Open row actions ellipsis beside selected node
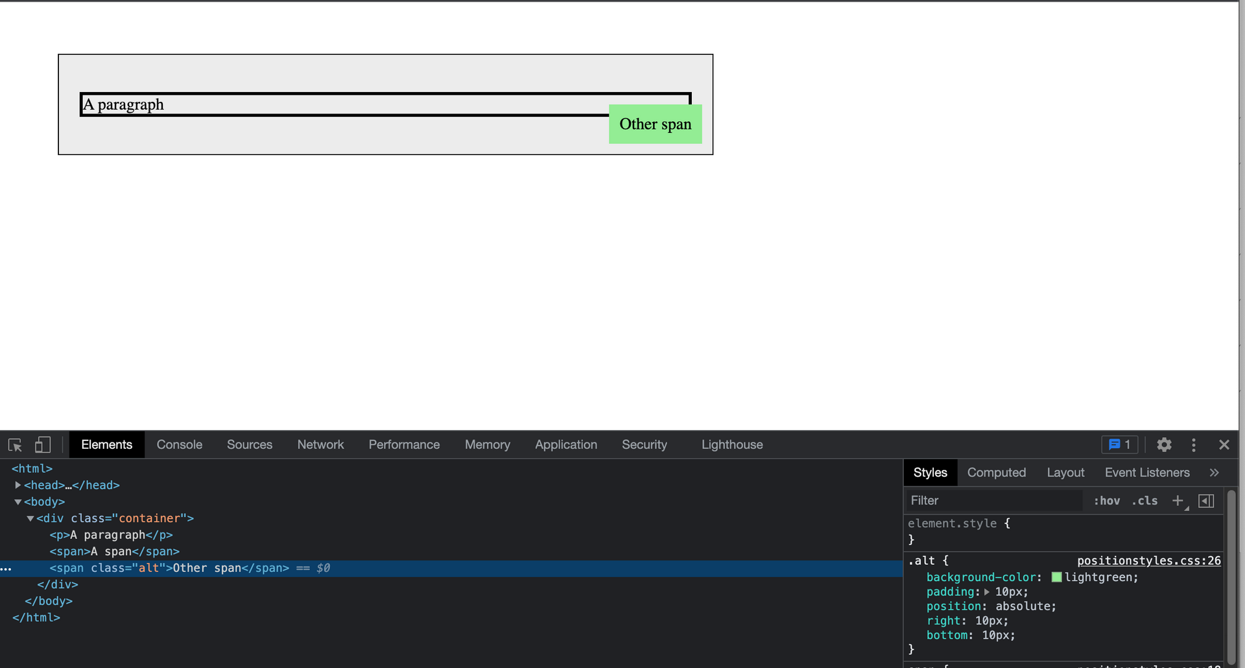1245x668 pixels. tap(6, 569)
